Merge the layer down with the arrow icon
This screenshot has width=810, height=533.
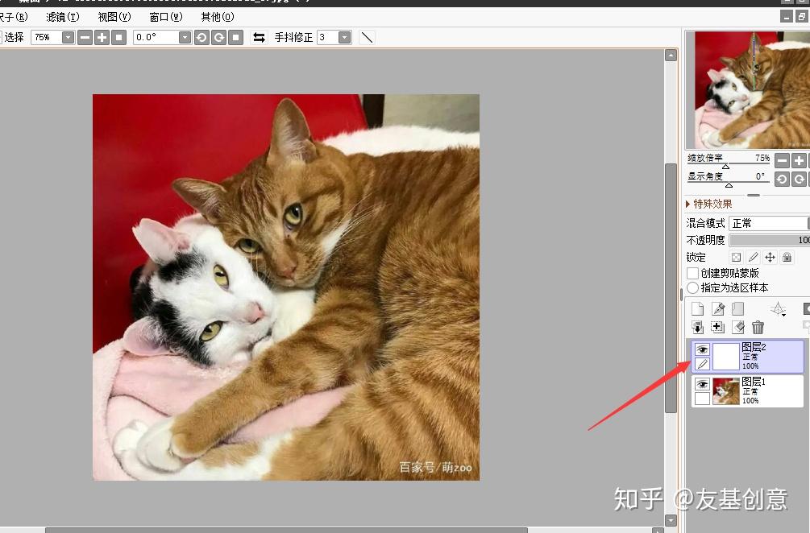click(697, 327)
